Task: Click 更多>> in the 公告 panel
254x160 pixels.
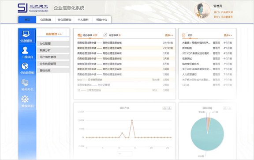Action: (x=228, y=35)
